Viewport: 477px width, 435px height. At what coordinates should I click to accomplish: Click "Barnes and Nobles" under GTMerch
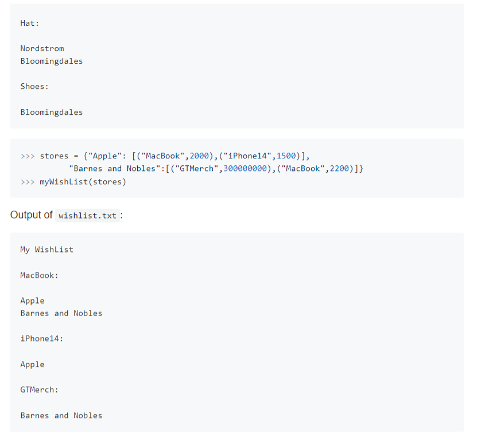coord(61,415)
